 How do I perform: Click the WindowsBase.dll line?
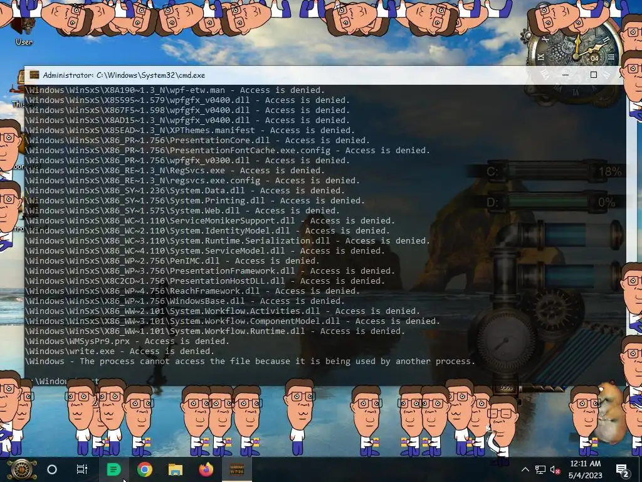click(x=185, y=301)
